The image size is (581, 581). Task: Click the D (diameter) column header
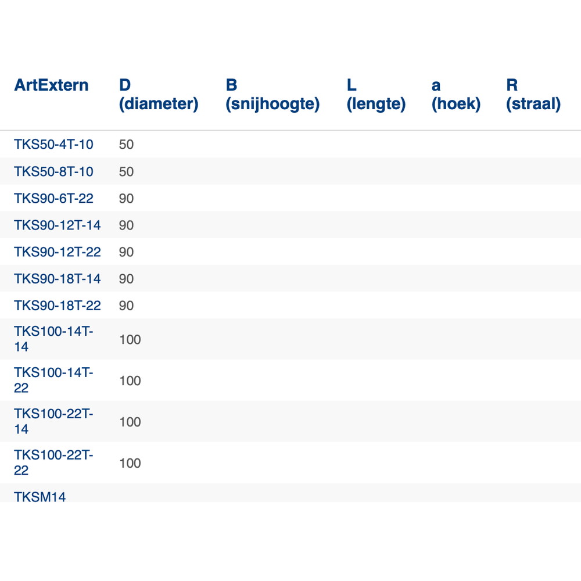pos(158,95)
